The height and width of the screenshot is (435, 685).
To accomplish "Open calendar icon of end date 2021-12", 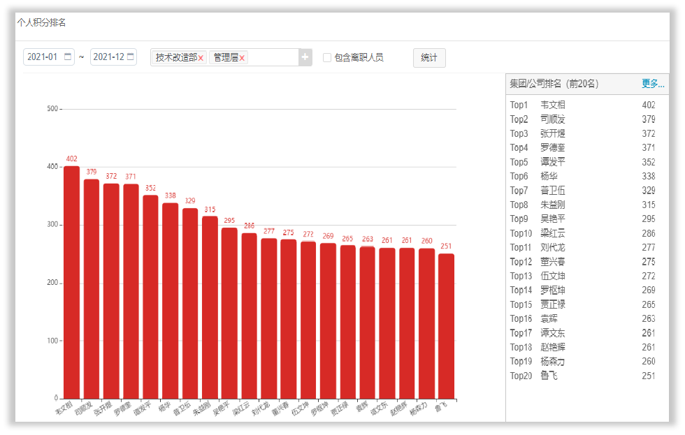I will 130,57.
